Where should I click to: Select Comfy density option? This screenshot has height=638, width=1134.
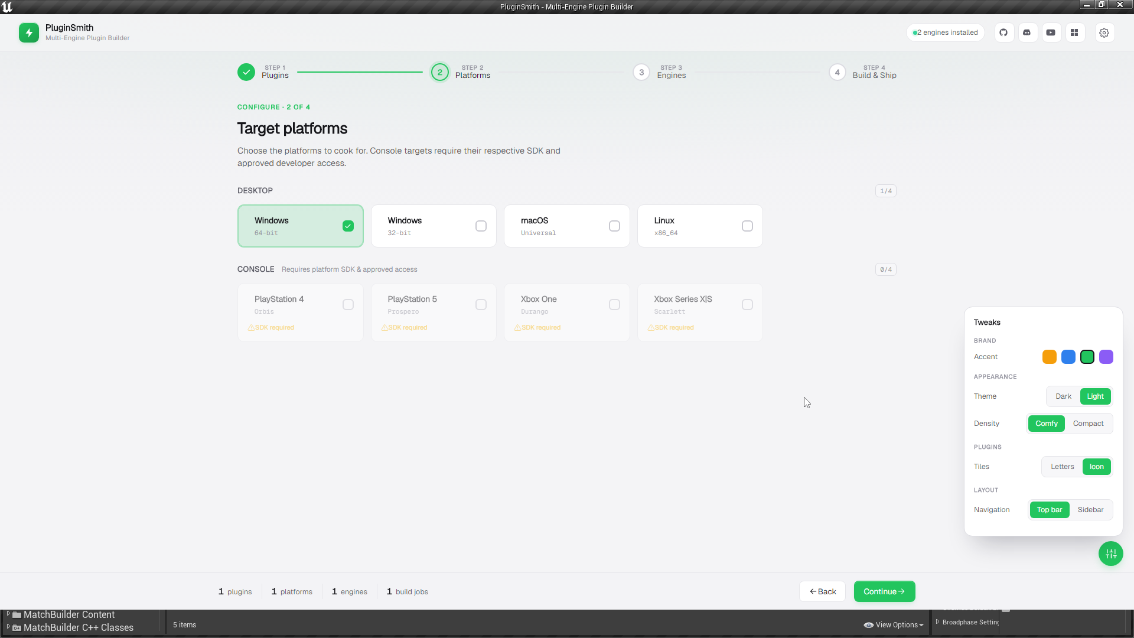[x=1046, y=424]
